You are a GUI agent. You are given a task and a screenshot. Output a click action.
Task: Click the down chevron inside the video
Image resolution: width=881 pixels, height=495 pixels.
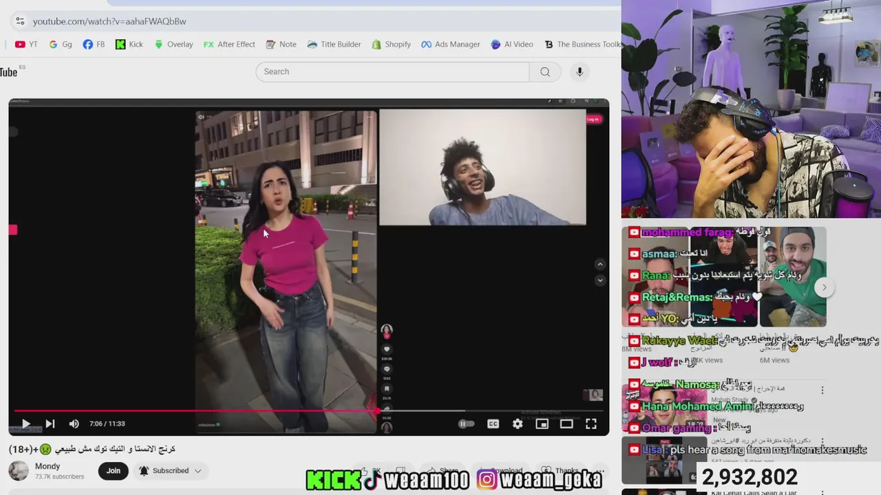coord(600,280)
